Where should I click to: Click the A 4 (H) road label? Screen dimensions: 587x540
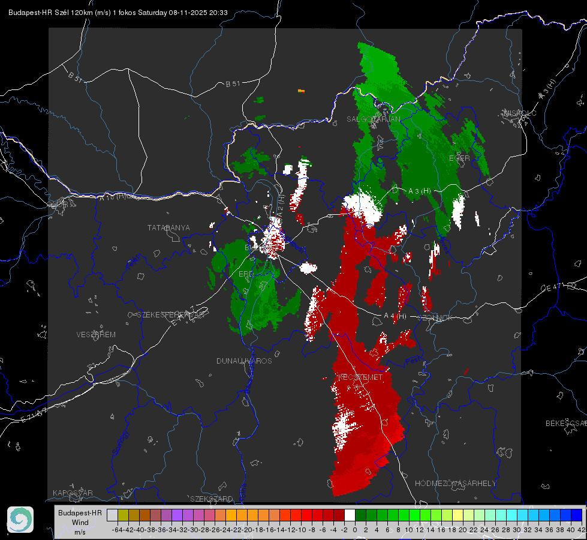(395, 316)
